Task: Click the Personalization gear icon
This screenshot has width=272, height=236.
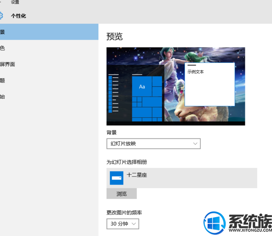Action: point(1,16)
